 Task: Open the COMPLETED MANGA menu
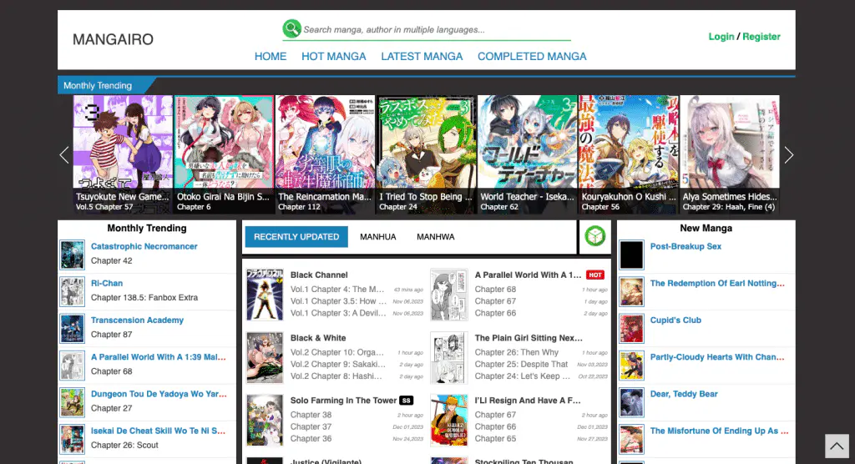click(x=532, y=56)
